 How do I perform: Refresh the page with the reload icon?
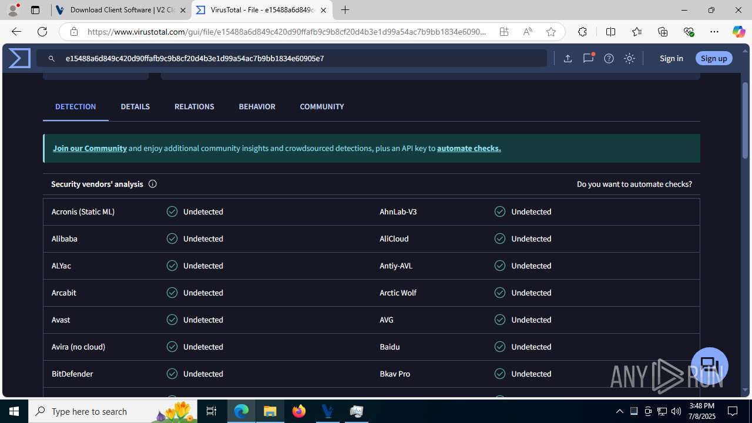pyautogui.click(x=42, y=32)
